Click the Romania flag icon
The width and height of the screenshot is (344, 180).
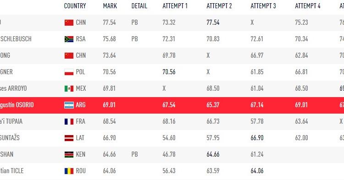click(x=69, y=171)
